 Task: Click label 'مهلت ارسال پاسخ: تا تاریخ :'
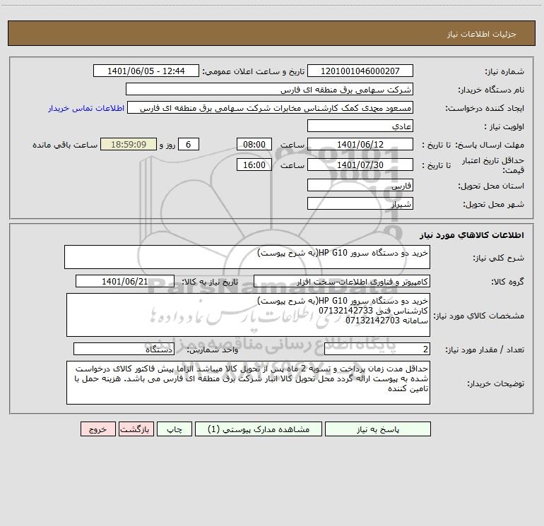coord(473,145)
